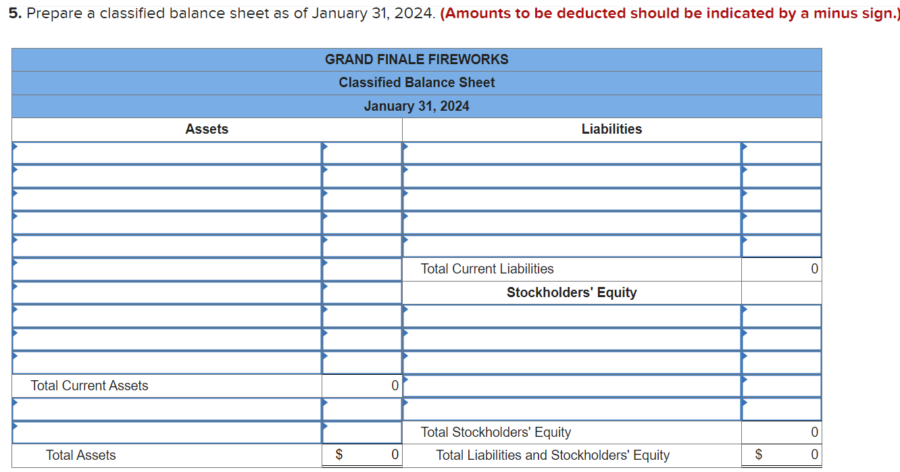Image resolution: width=900 pixels, height=472 pixels.
Task: Click the 'Total Current Assets' label
Action: pyautogui.click(x=89, y=386)
